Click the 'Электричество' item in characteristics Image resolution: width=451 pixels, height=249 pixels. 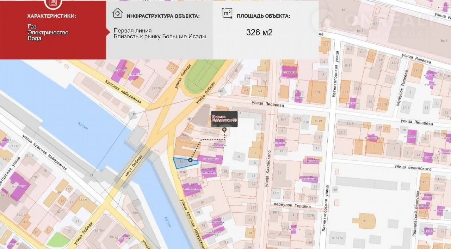[48, 32]
